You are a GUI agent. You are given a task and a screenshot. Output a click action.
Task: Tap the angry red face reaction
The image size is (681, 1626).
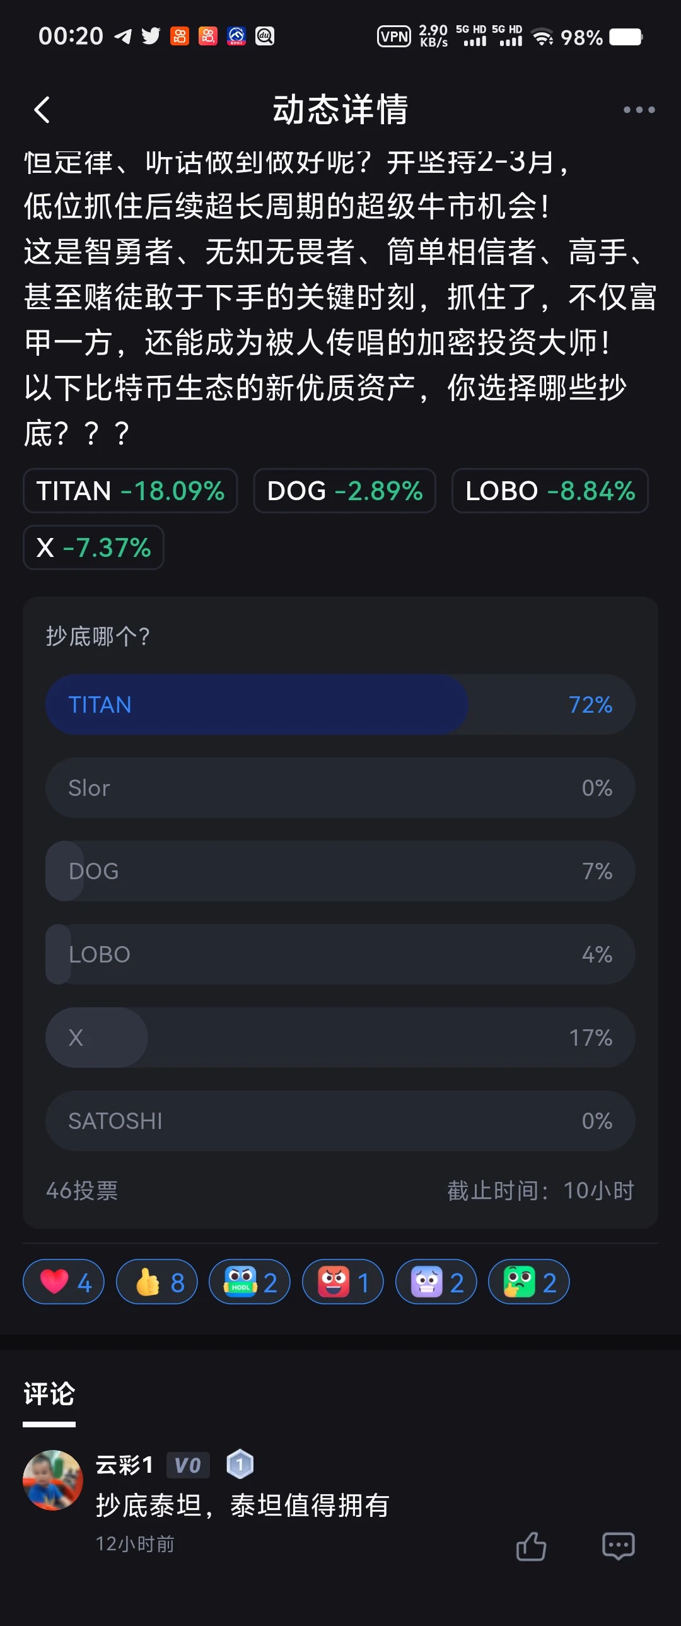343,1282
